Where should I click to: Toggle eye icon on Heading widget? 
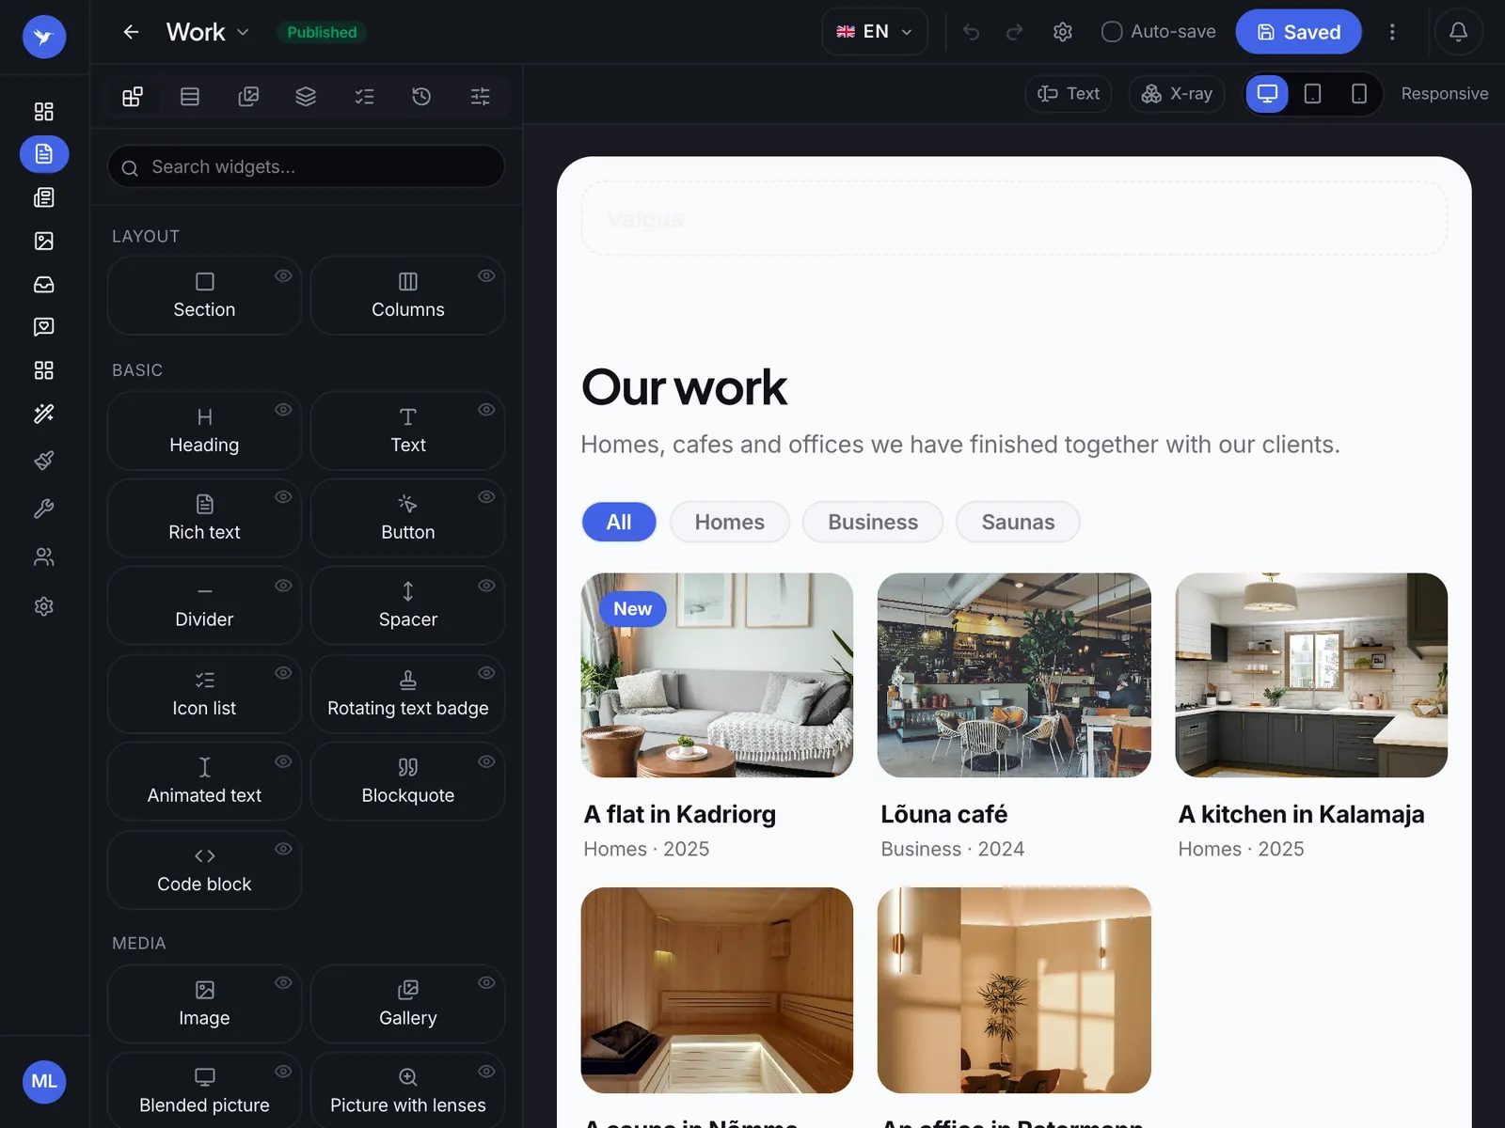(x=283, y=410)
